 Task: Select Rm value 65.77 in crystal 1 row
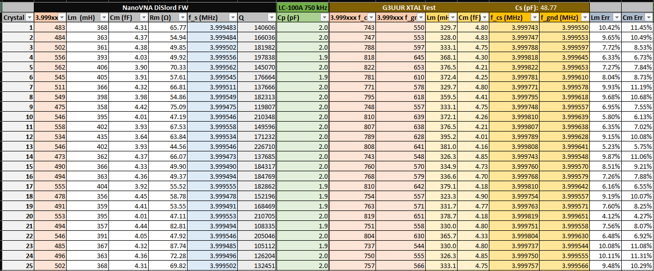coord(168,28)
